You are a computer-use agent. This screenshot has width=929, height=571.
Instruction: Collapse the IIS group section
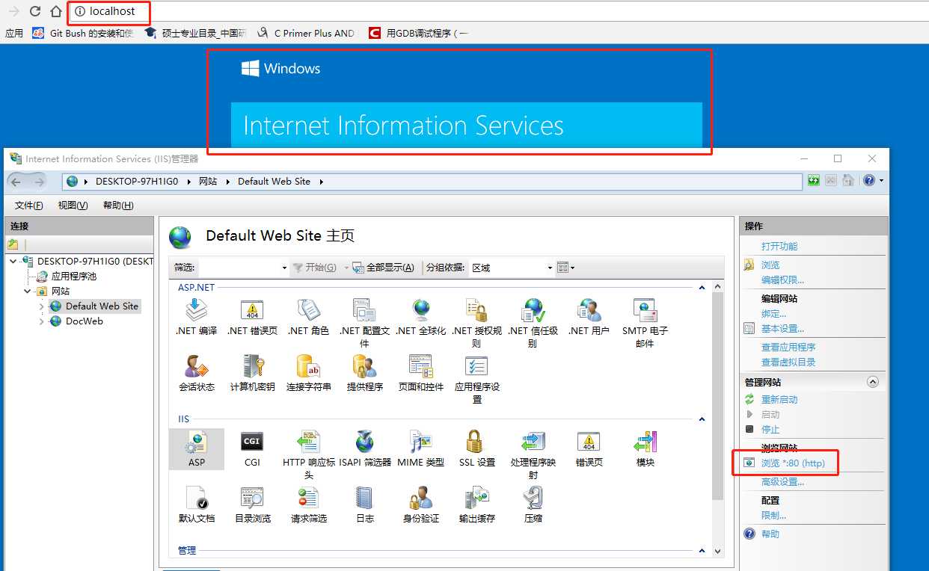[702, 419]
